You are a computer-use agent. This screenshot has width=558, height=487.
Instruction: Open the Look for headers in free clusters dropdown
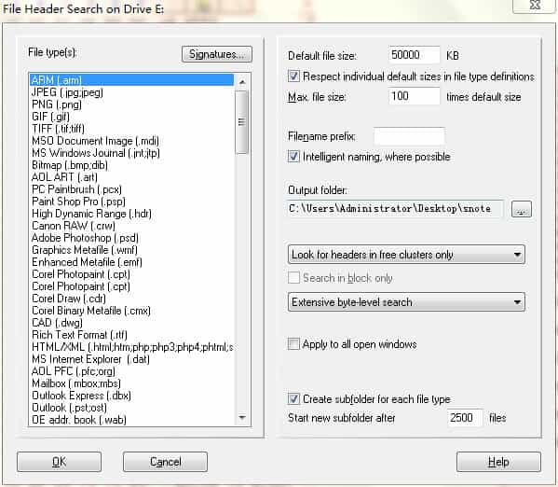tap(406, 255)
